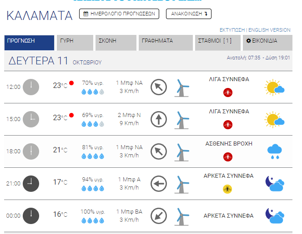Click the yellow mosquito indicator at 21:00

pos(228,189)
